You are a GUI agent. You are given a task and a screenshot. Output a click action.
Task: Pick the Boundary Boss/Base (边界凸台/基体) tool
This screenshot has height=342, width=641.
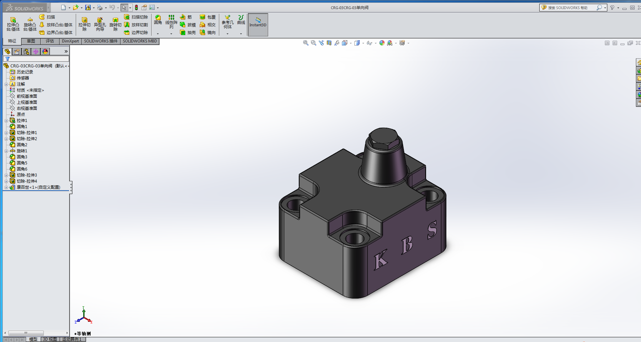pos(56,32)
